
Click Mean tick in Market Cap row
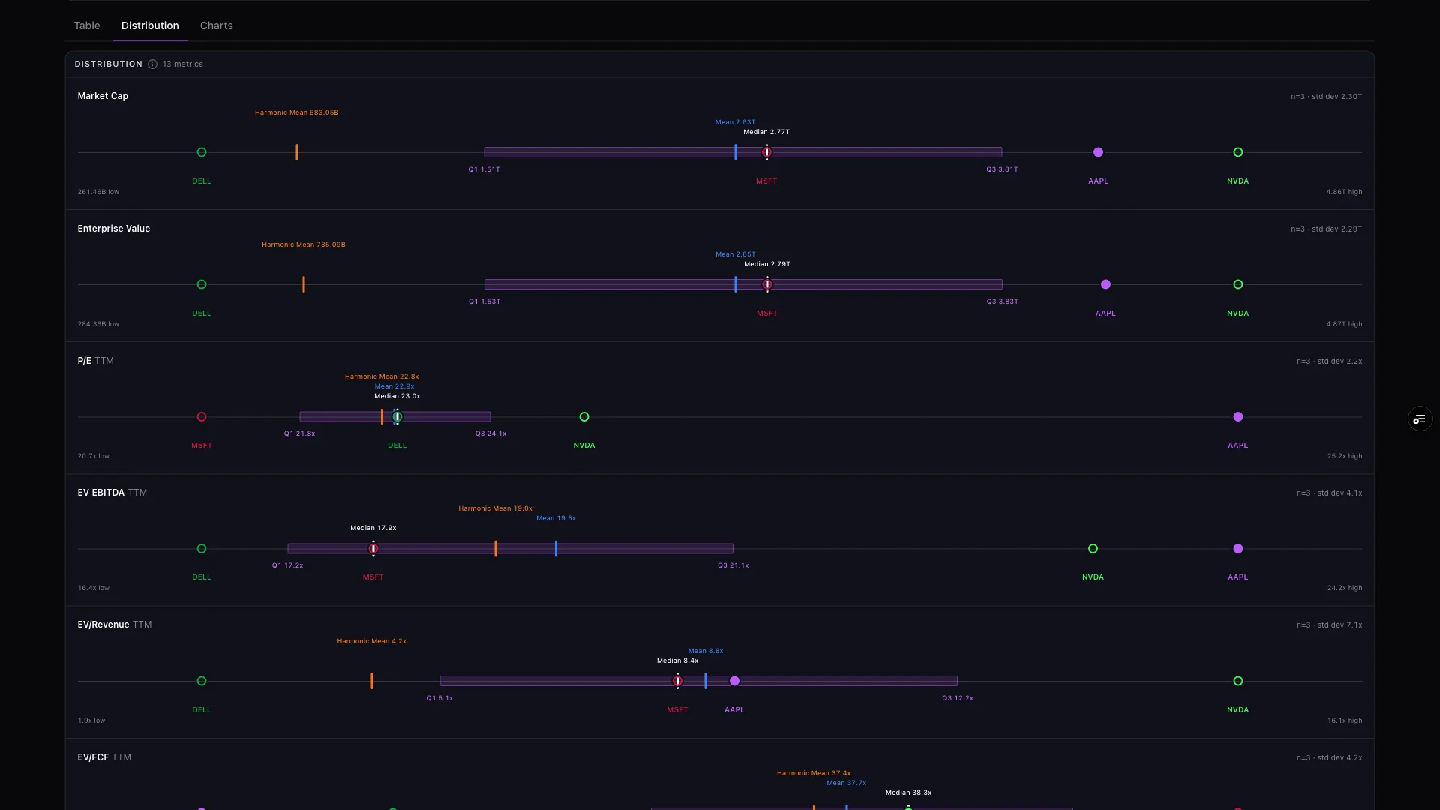(x=736, y=153)
